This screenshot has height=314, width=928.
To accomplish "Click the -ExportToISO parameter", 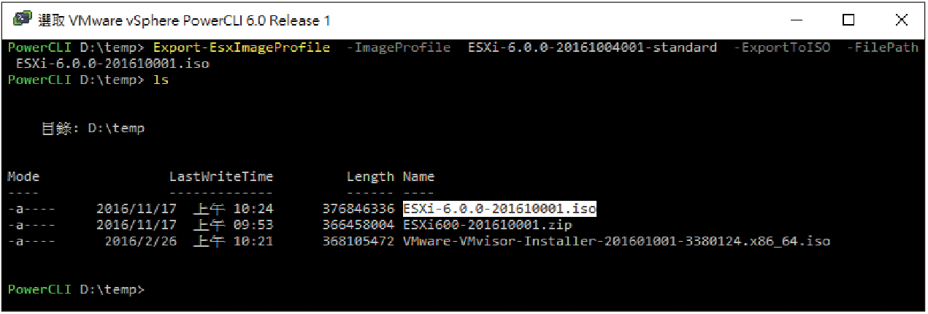I will tap(782, 47).
